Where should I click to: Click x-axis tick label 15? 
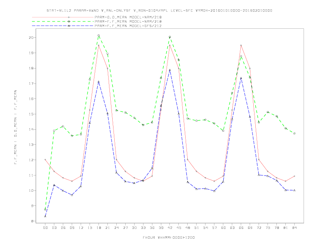(90, 228)
